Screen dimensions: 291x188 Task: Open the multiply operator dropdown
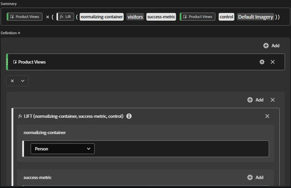coord(17,81)
